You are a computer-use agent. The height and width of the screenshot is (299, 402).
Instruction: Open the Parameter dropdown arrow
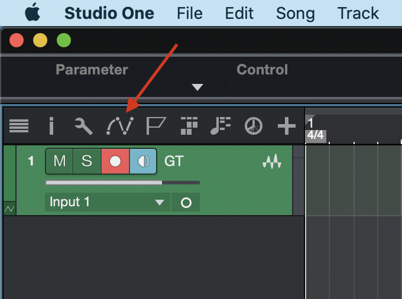197,87
